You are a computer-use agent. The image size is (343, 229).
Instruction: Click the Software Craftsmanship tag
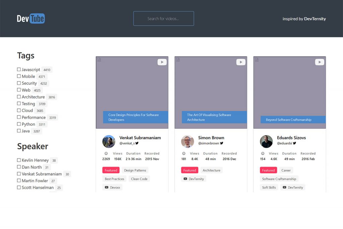[x=279, y=179]
